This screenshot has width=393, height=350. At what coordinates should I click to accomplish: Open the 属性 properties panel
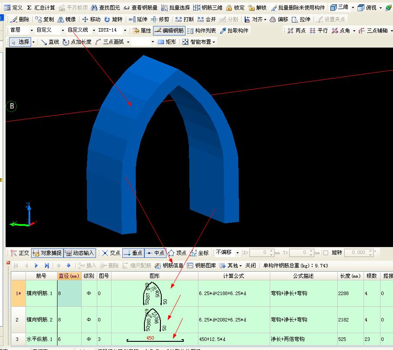[142, 30]
